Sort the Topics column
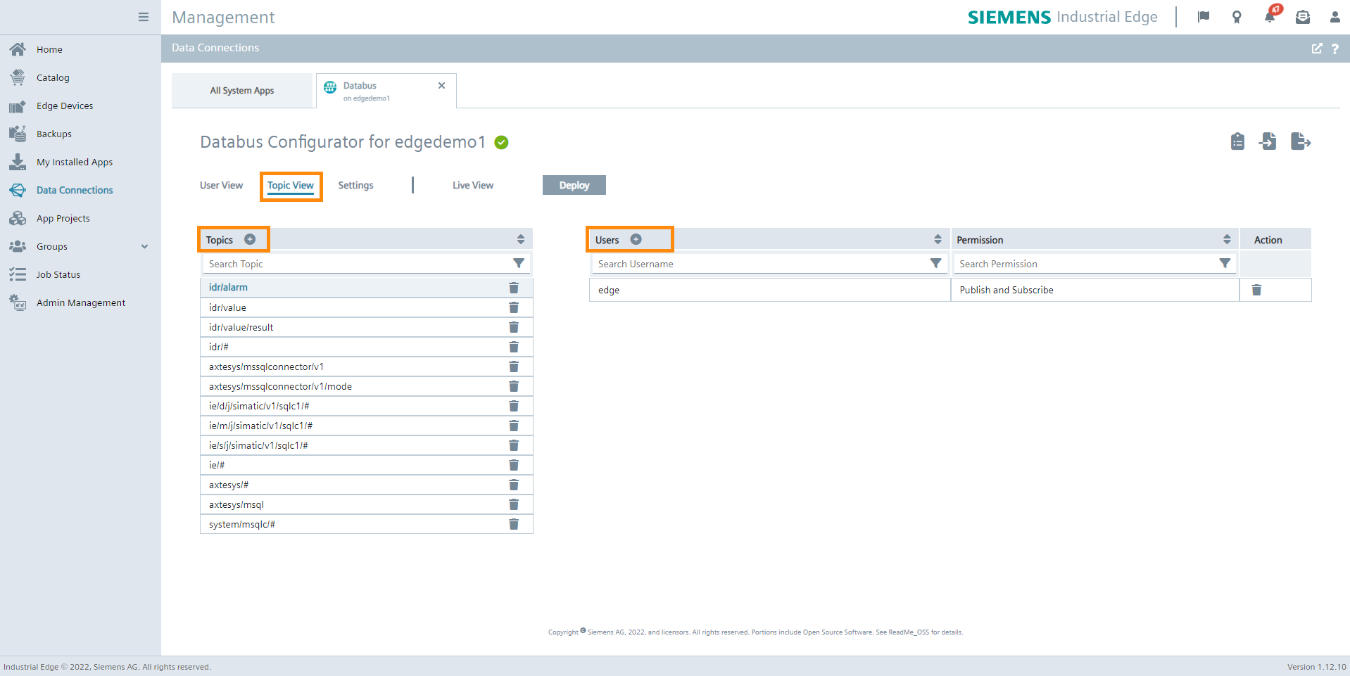The width and height of the screenshot is (1350, 676). (x=521, y=239)
